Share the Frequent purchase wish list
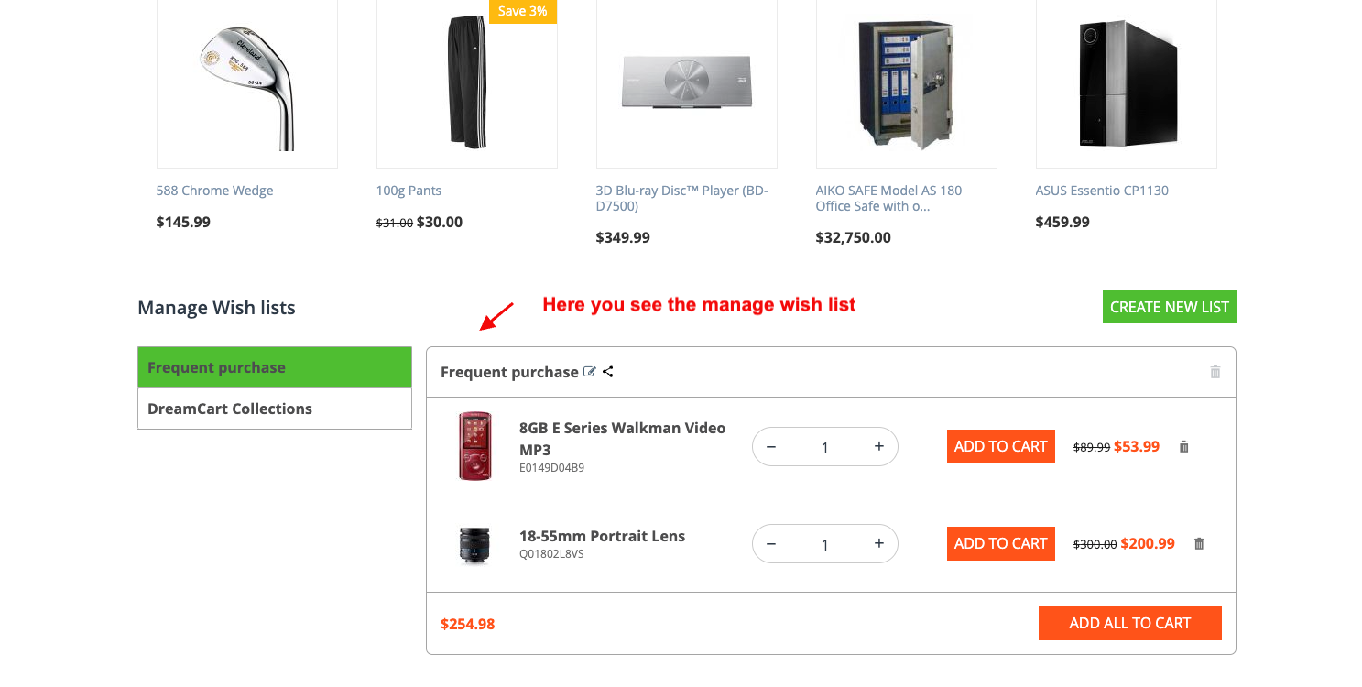The height and width of the screenshot is (687, 1362). (x=608, y=372)
